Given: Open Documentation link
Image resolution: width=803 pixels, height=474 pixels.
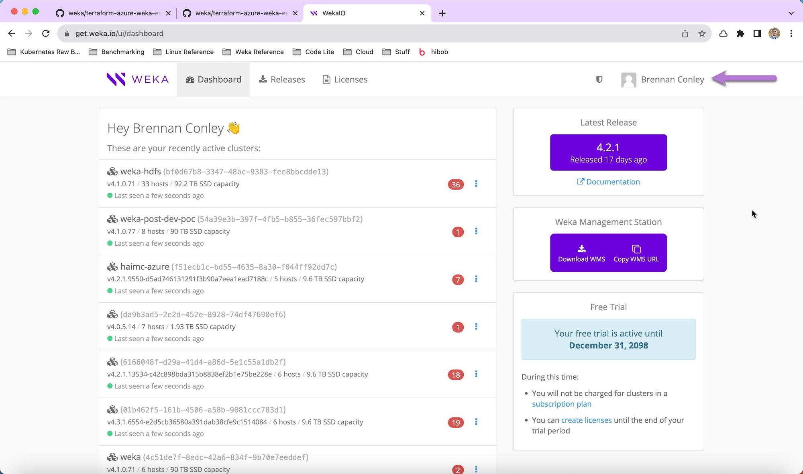Looking at the screenshot, I should pyautogui.click(x=608, y=182).
